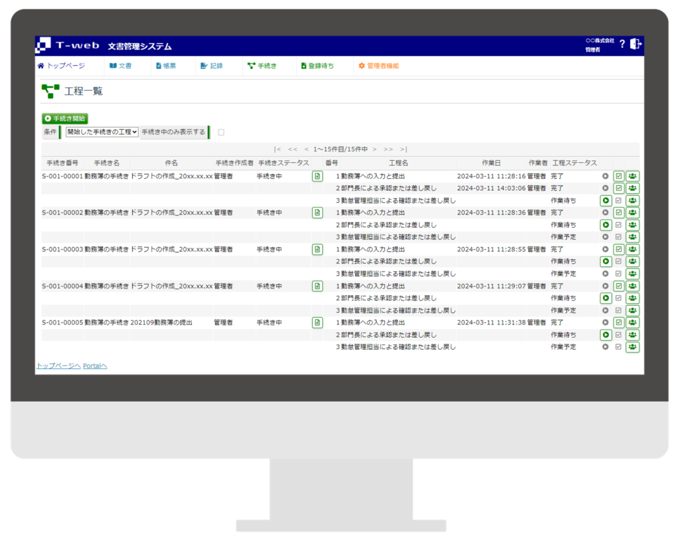Click green checkmark icon in S-001-00001 step 2

[x=619, y=188]
